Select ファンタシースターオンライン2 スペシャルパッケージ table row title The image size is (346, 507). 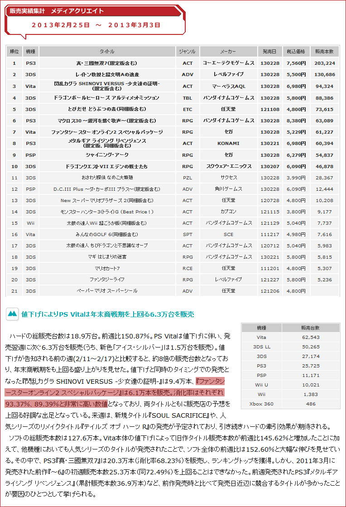107,132
